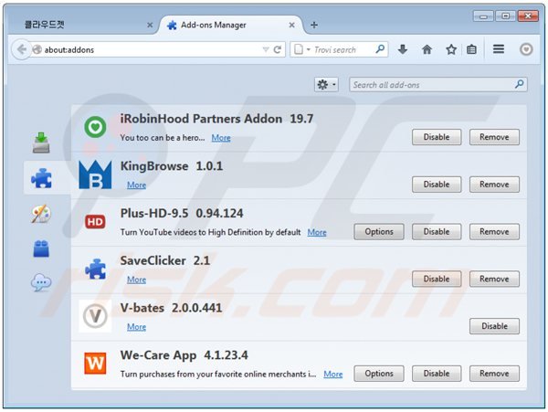Open the Services chat-bubble sidebar category
548x412 pixels.
[41, 282]
